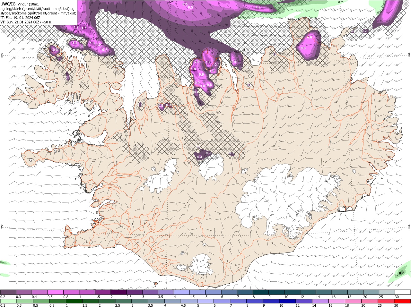Select the snow scale swatch starting at 3

(x=150, y=292)
